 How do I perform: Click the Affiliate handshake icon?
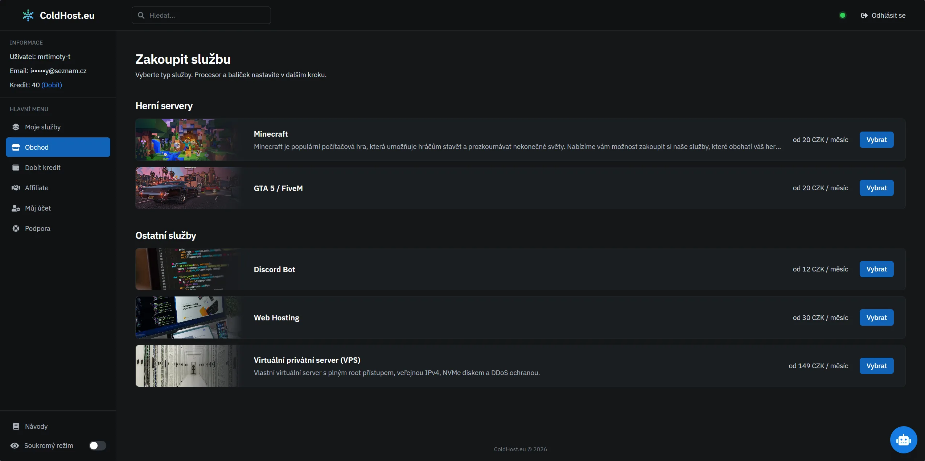[x=16, y=188]
